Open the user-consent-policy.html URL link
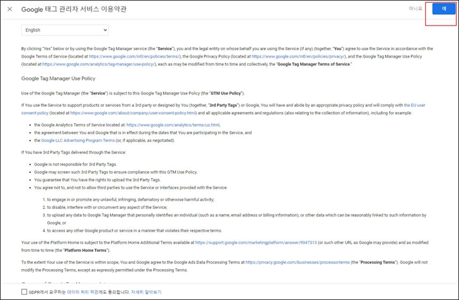The height and width of the screenshot is (300, 459). pos(133,113)
